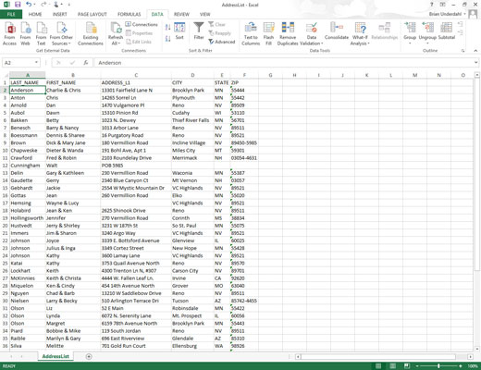Click Remove Duplicates

click(288, 33)
